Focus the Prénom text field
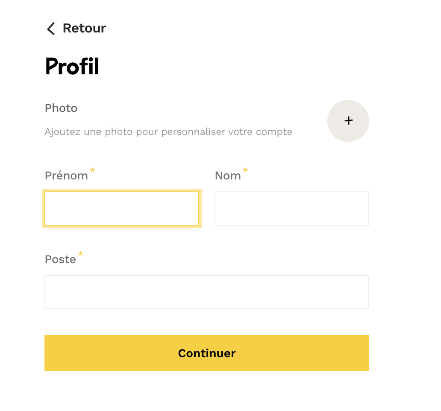 122,208
